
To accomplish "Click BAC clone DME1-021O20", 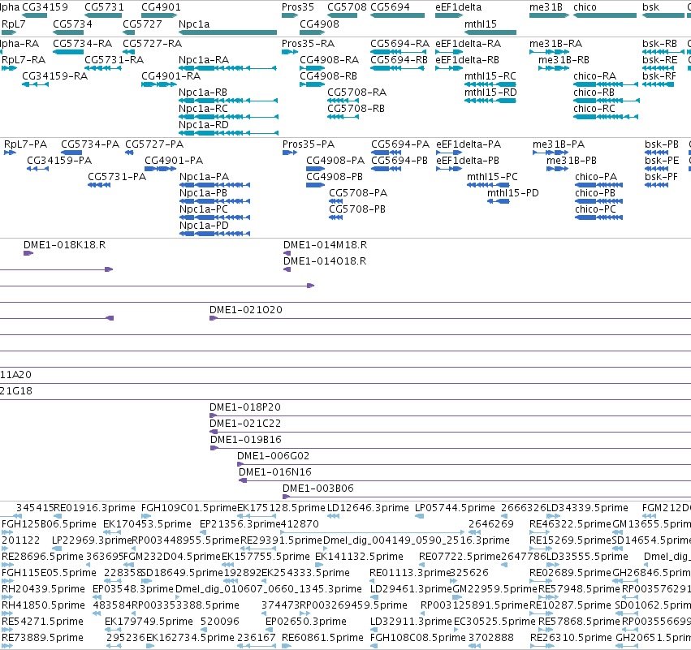I will point(451,318).
